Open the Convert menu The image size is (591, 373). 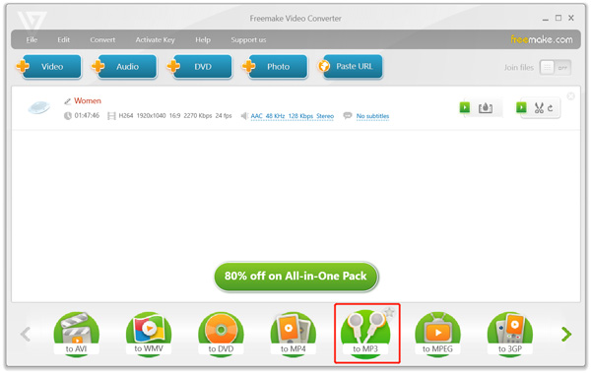pos(102,40)
